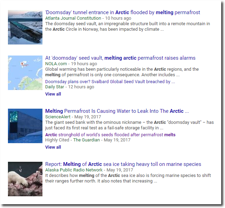
Task: Click the '19 hours ago' timestamp
Action: pyautogui.click(x=84, y=64)
